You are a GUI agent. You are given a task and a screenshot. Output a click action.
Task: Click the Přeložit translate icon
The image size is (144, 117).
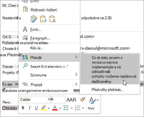(x=25, y=57)
